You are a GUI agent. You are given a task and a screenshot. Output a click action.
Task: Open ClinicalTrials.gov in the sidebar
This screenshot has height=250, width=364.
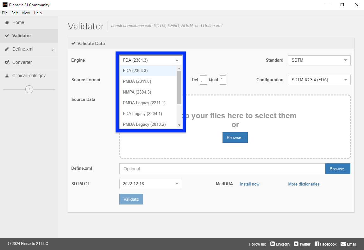[29, 76]
